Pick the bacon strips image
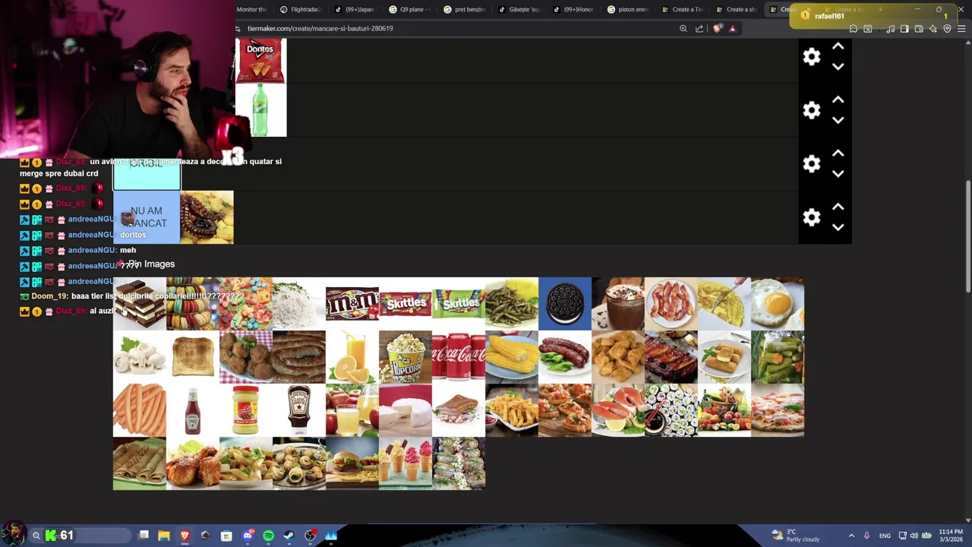972x547 pixels. coord(671,304)
